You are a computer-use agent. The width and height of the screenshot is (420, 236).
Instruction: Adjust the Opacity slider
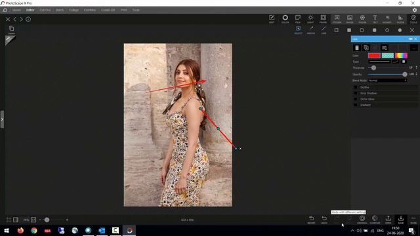[x=404, y=74]
